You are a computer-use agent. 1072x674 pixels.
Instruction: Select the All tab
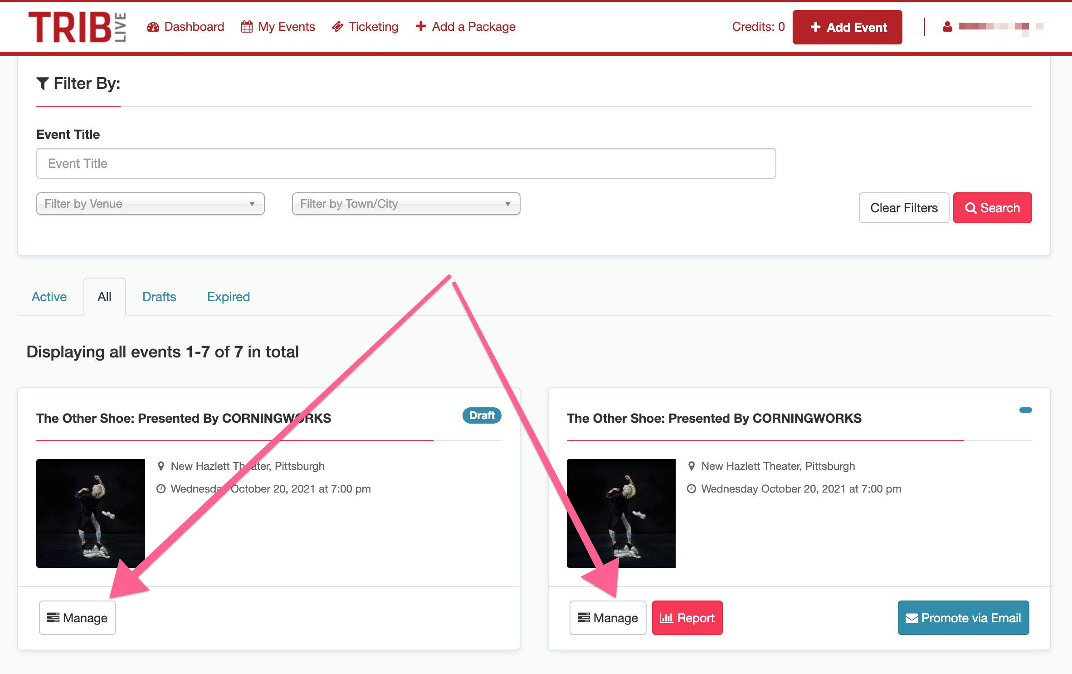tap(104, 297)
